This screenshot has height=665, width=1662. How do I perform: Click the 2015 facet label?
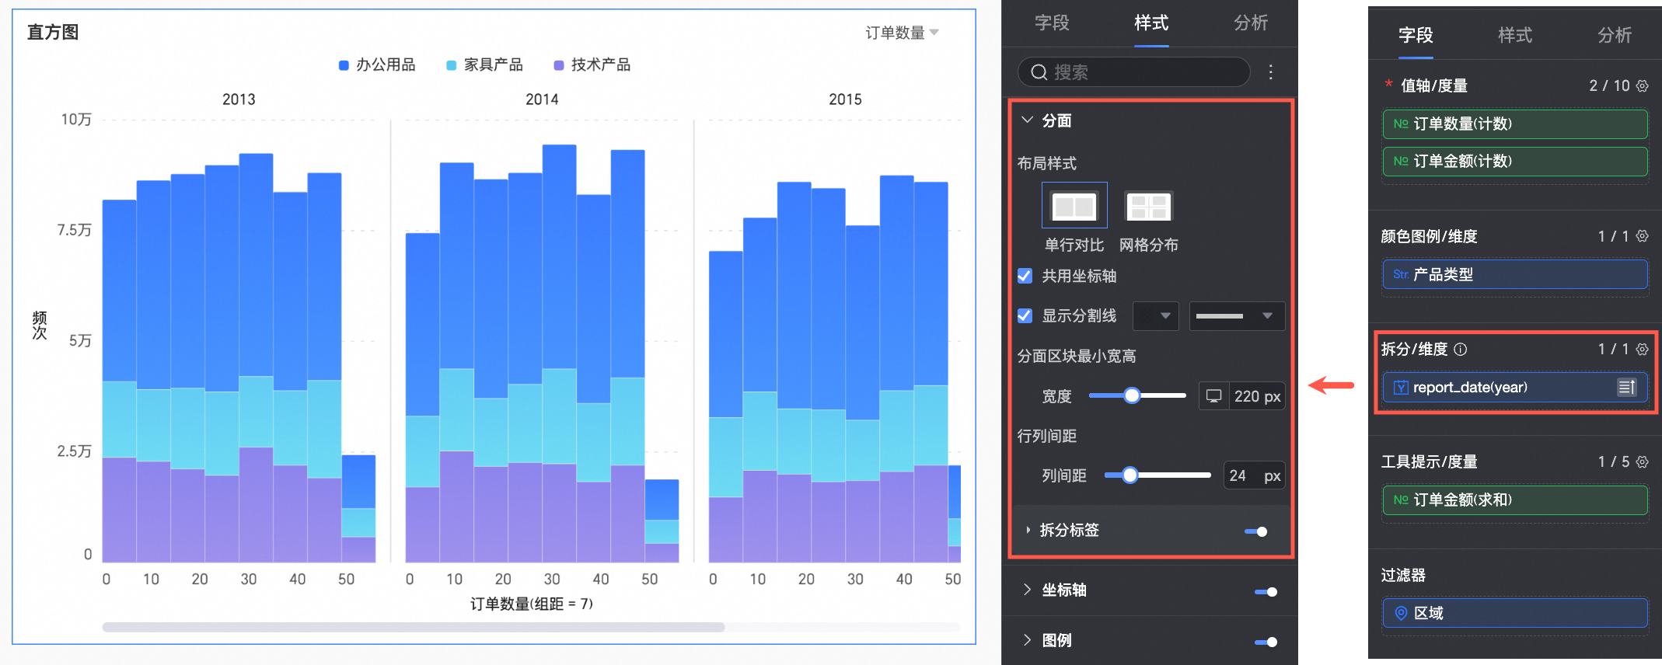tap(845, 99)
